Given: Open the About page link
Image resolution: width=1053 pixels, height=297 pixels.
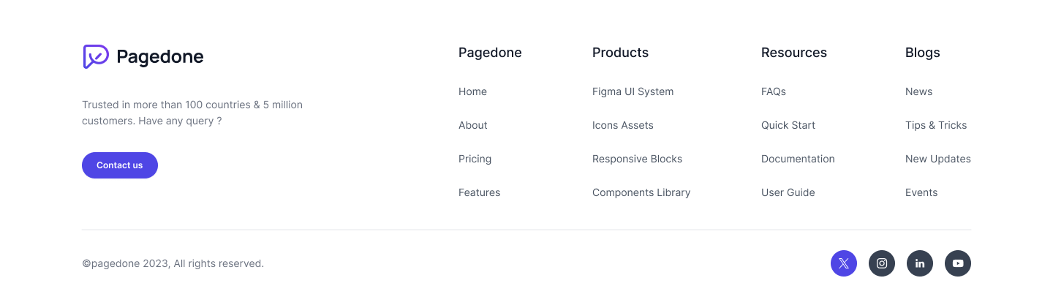Looking at the screenshot, I should point(473,125).
